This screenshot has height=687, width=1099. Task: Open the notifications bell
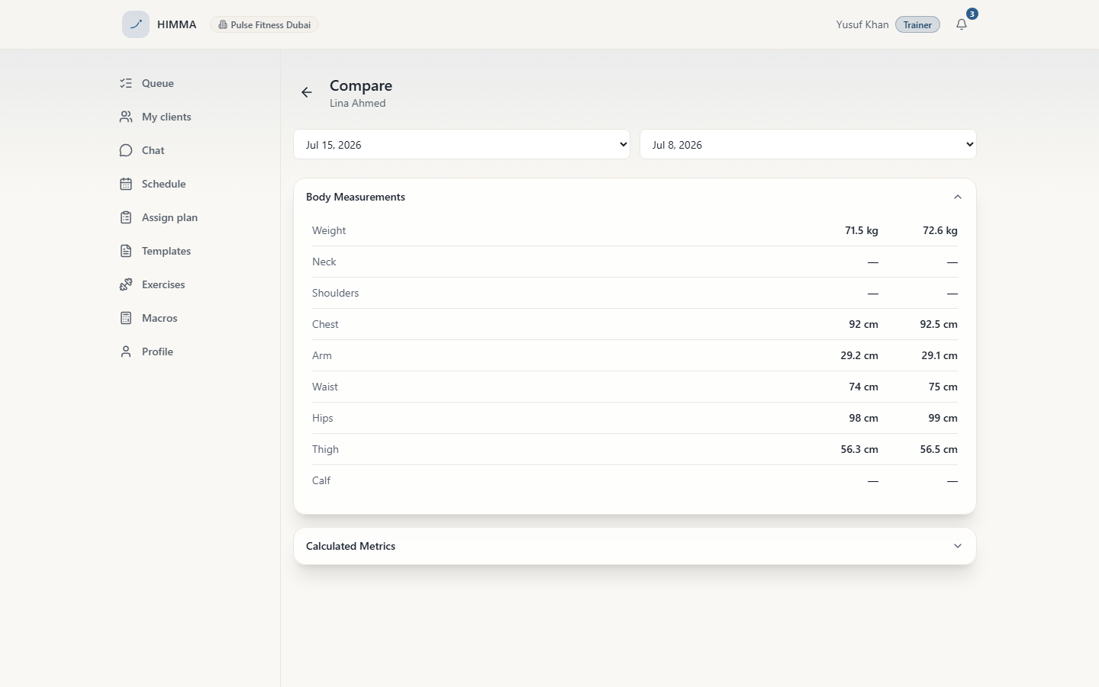coord(962,24)
